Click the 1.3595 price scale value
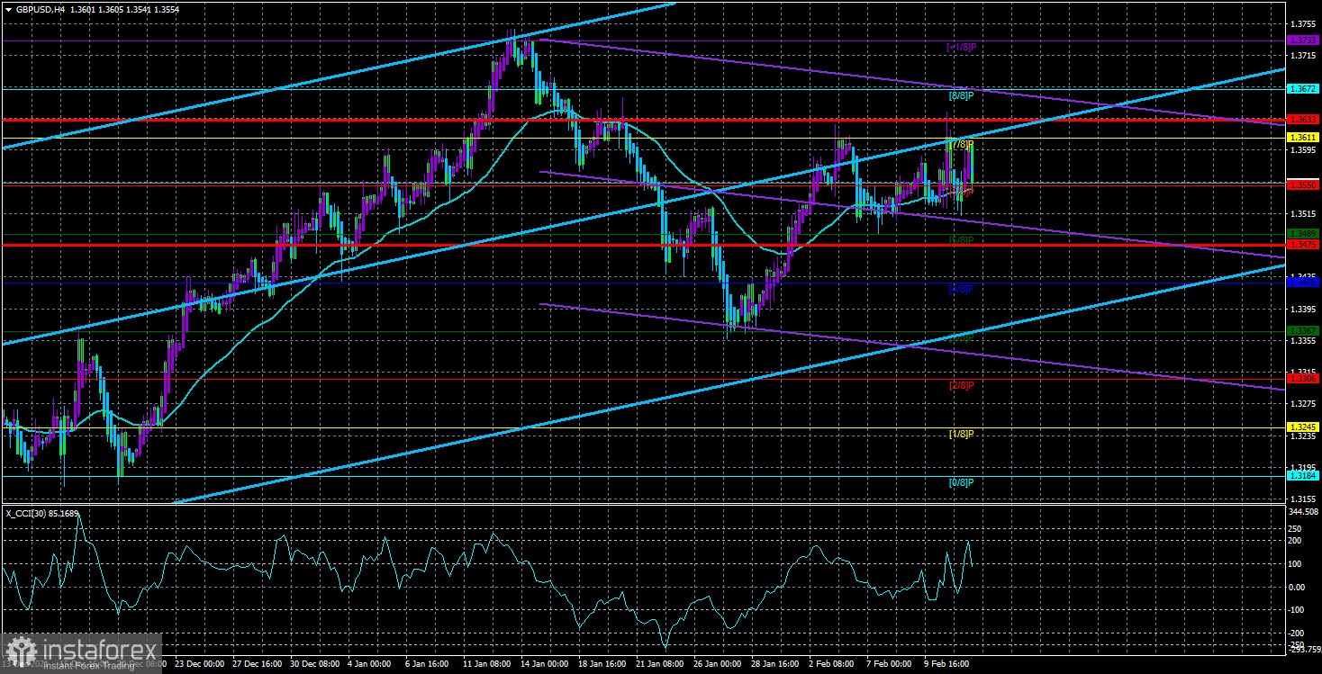The width and height of the screenshot is (1322, 674). 1303,150
